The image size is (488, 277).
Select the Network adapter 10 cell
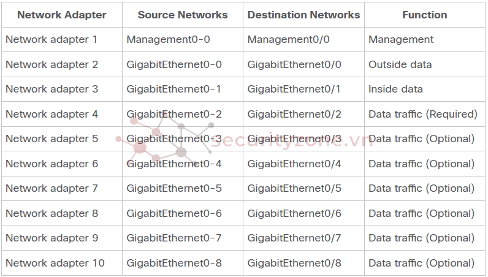coord(62,263)
